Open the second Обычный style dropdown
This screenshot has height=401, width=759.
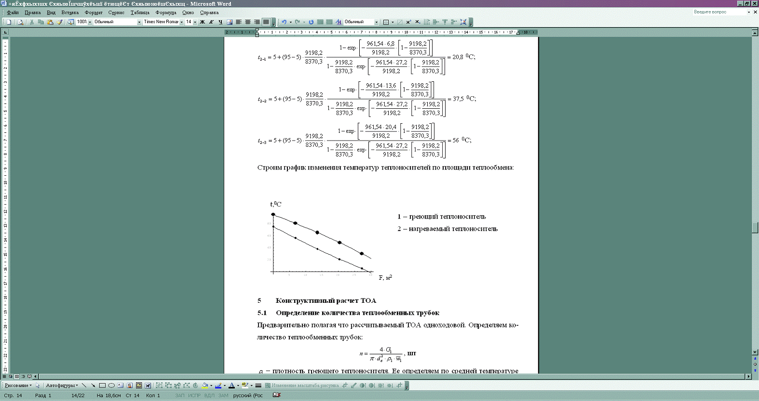point(377,22)
